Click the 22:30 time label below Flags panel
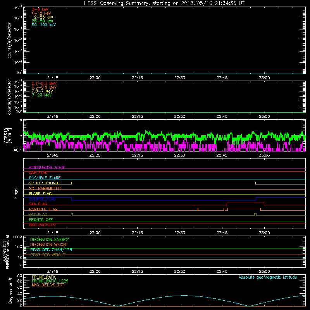 tap(180, 233)
